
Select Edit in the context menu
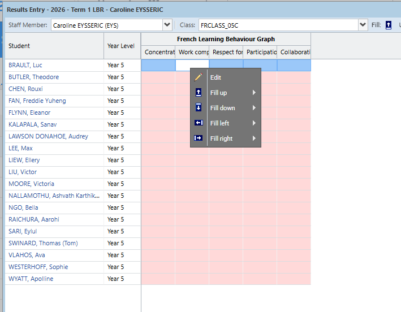coord(215,77)
